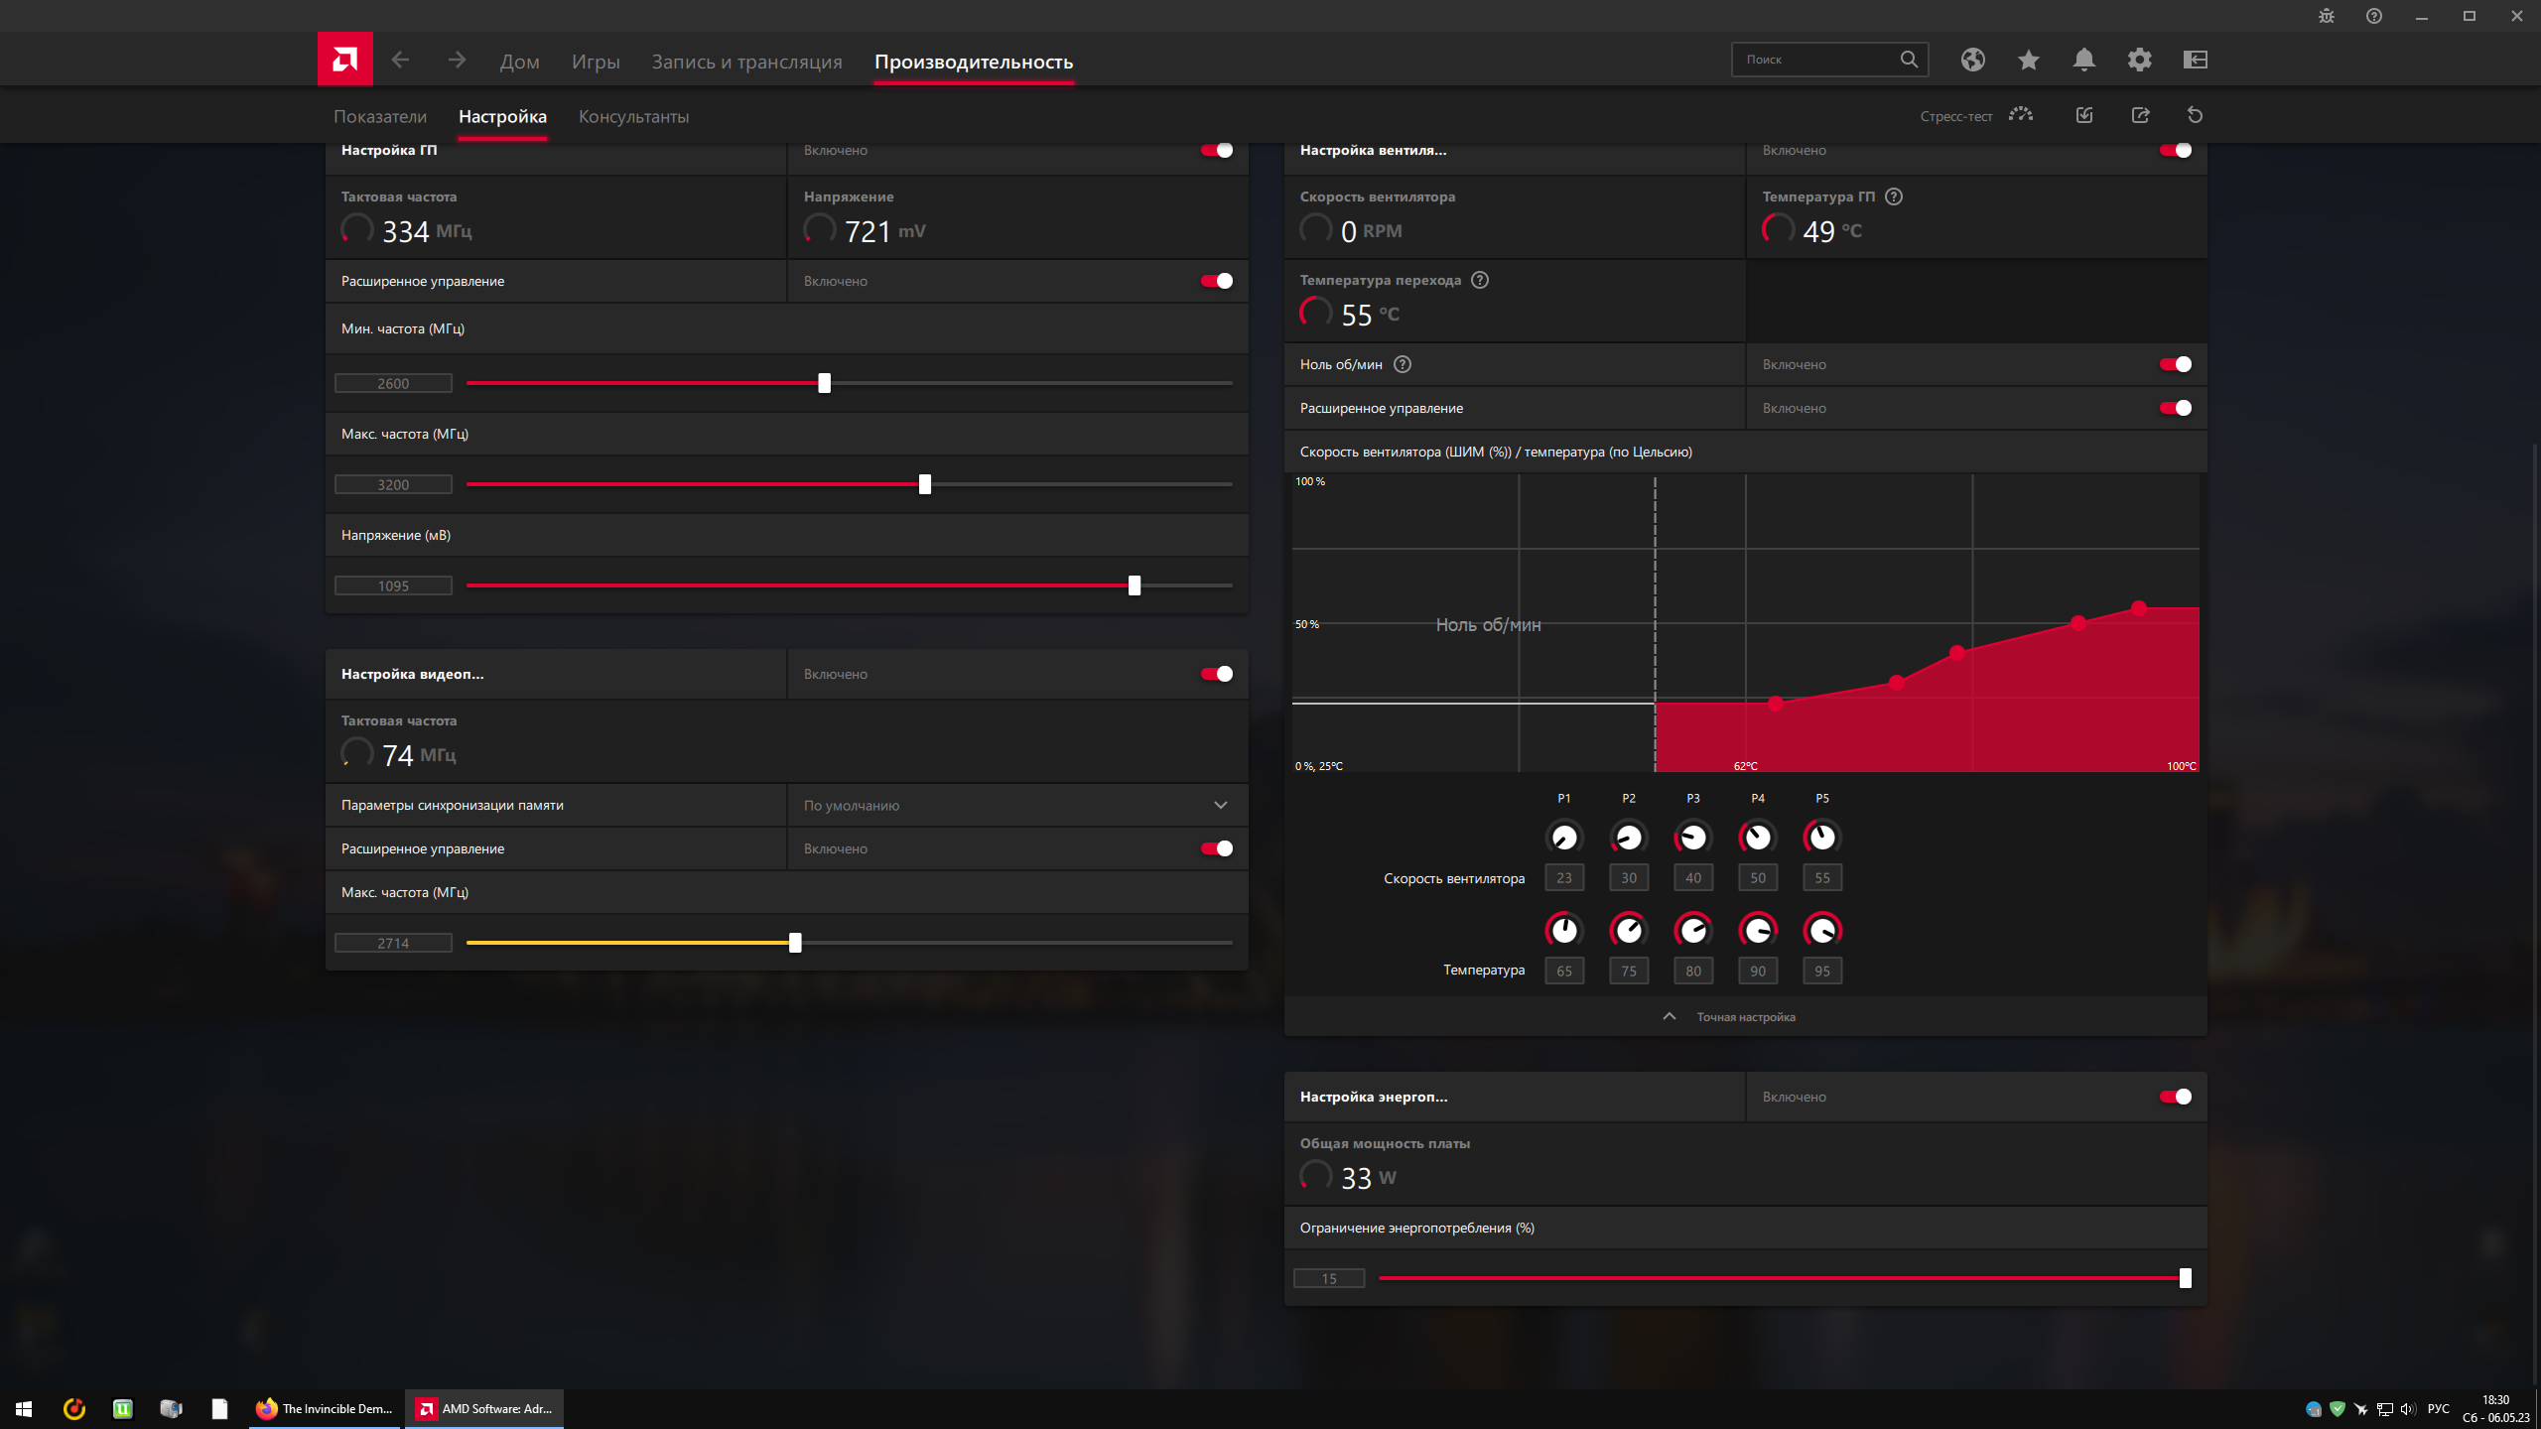Open settings gear icon
2541x1429 pixels.
point(2139,60)
